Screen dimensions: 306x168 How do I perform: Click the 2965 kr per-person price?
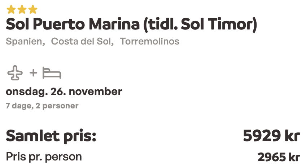(279, 157)
